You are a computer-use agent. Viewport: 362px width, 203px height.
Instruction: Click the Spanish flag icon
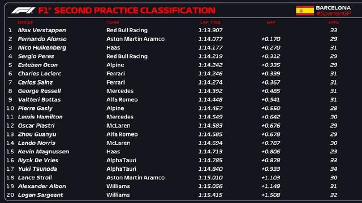[x=305, y=11]
